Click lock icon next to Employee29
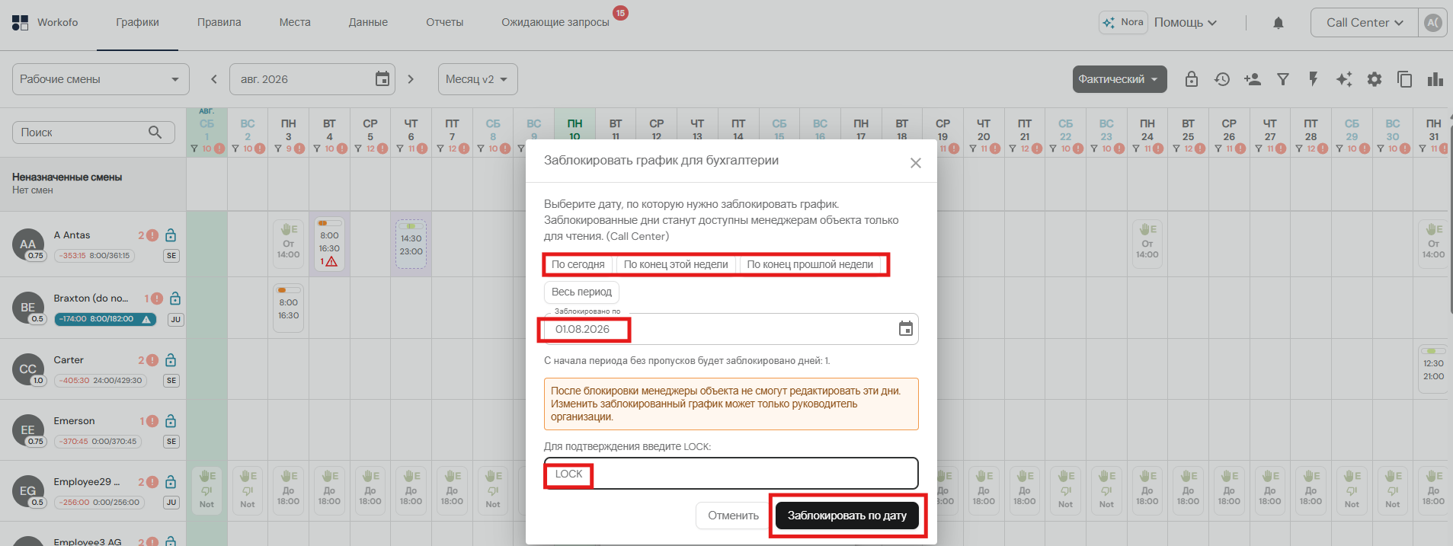This screenshot has width=1453, height=546. point(171,482)
